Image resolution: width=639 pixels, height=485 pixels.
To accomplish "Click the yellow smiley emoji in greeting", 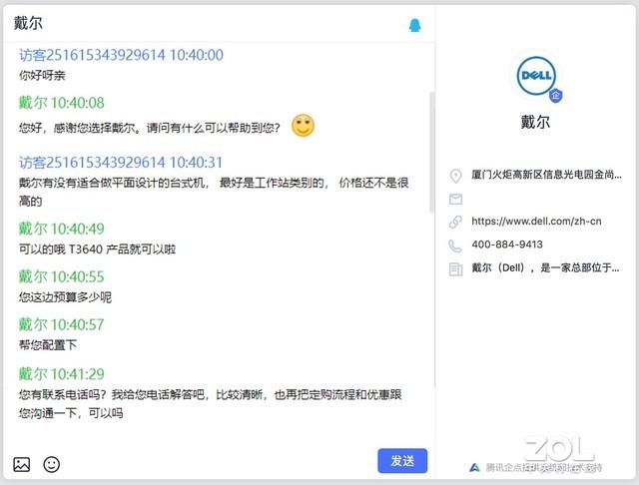I will [x=303, y=126].
